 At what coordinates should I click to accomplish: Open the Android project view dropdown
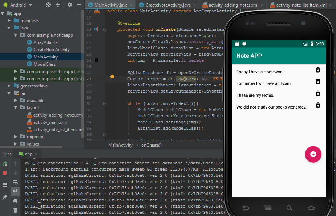(x=18, y=5)
